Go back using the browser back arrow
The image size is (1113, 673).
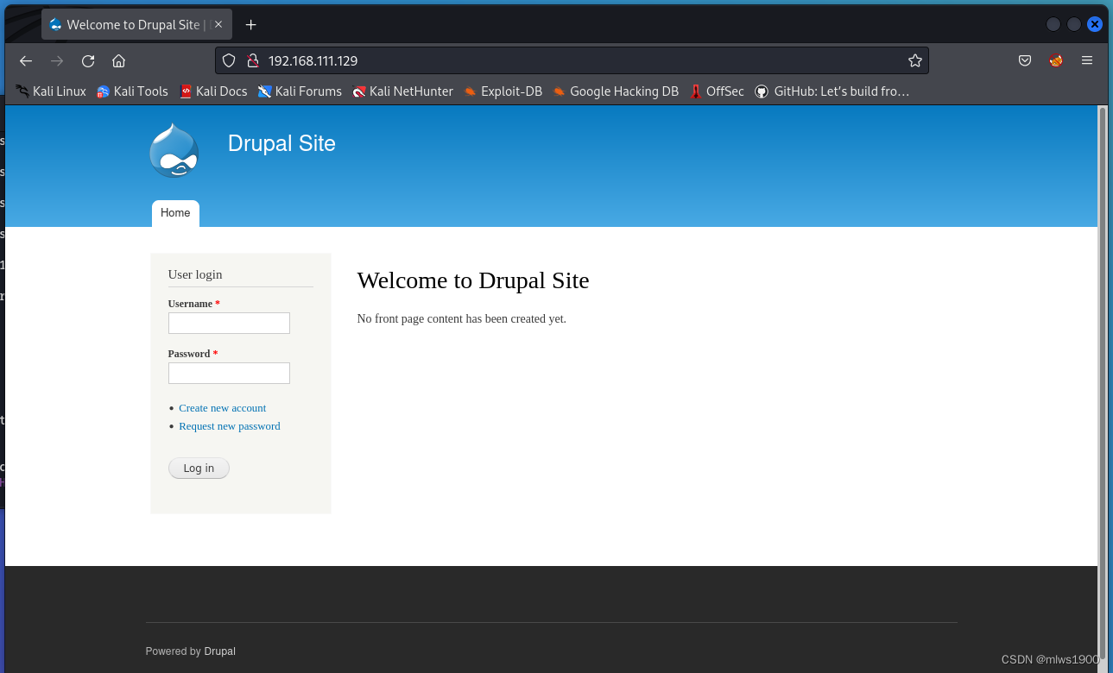click(x=26, y=61)
